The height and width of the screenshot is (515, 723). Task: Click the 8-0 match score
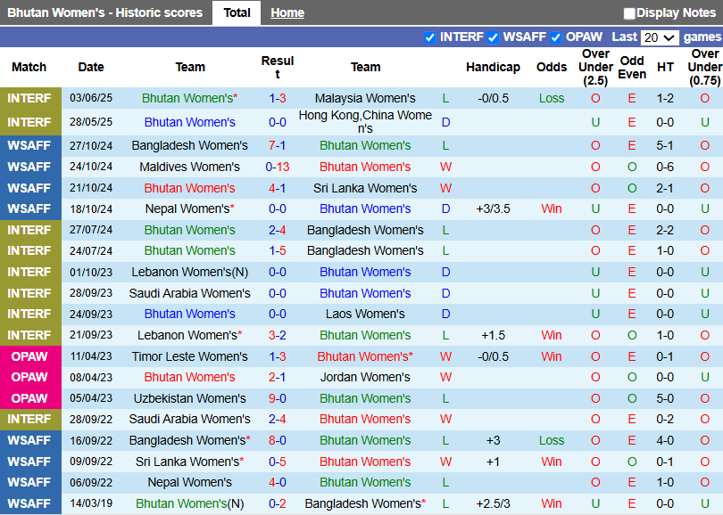pos(277,440)
